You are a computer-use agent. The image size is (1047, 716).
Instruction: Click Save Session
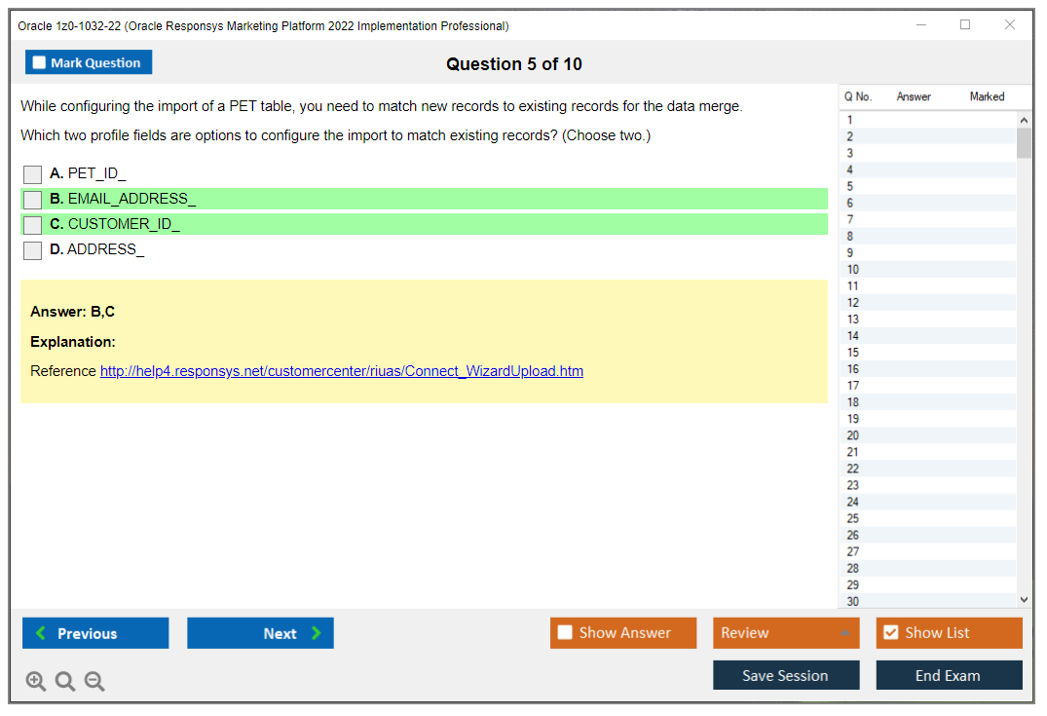pos(785,675)
